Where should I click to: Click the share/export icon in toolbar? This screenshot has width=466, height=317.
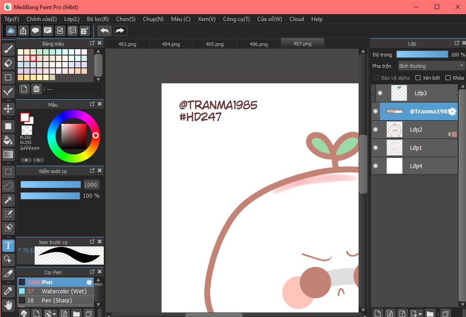pos(23,31)
